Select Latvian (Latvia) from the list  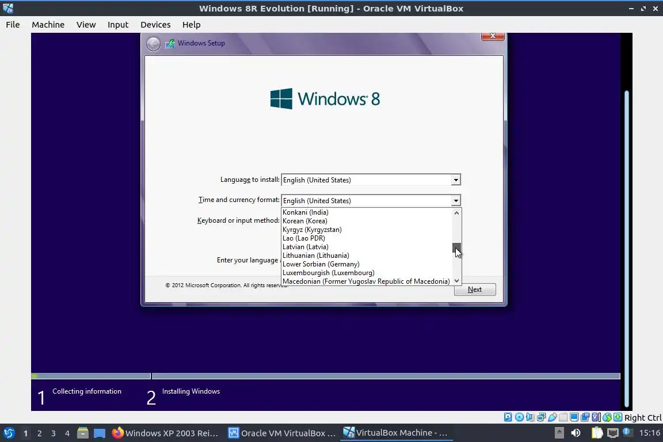[366, 247]
